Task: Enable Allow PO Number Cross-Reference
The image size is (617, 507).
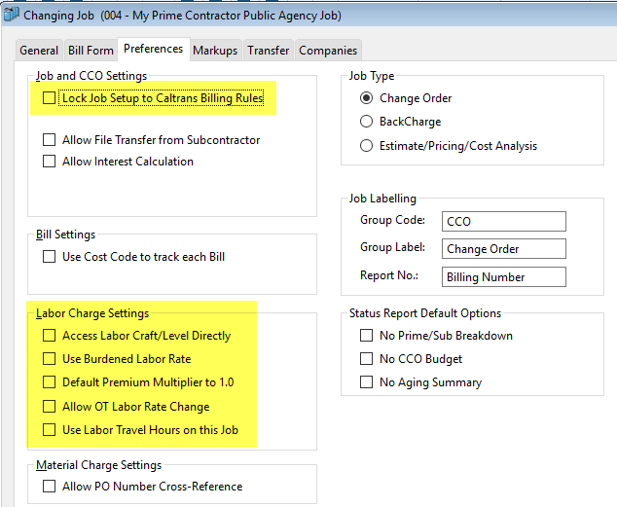Action: tap(50, 487)
